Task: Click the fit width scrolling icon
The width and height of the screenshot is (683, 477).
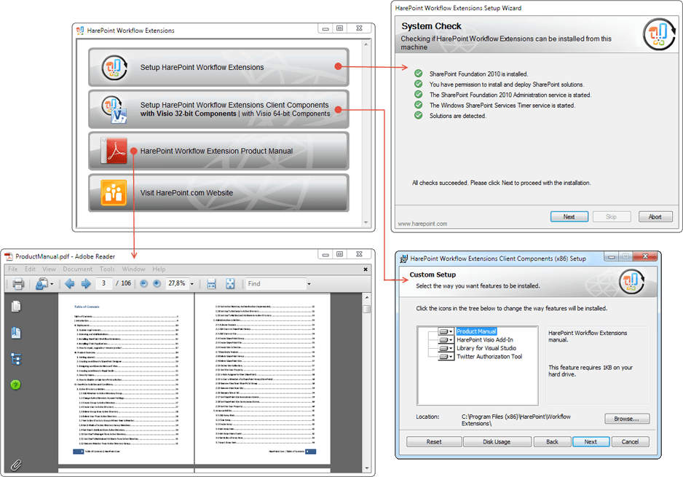Action: [211, 283]
